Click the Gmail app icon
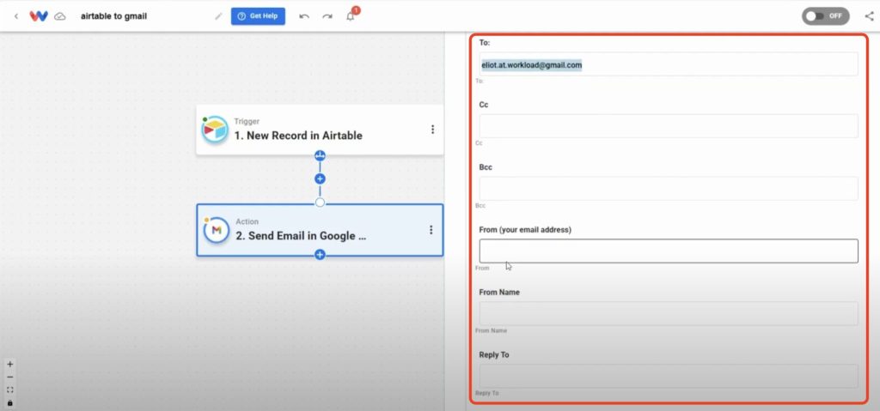Image resolution: width=880 pixels, height=411 pixels. (216, 230)
